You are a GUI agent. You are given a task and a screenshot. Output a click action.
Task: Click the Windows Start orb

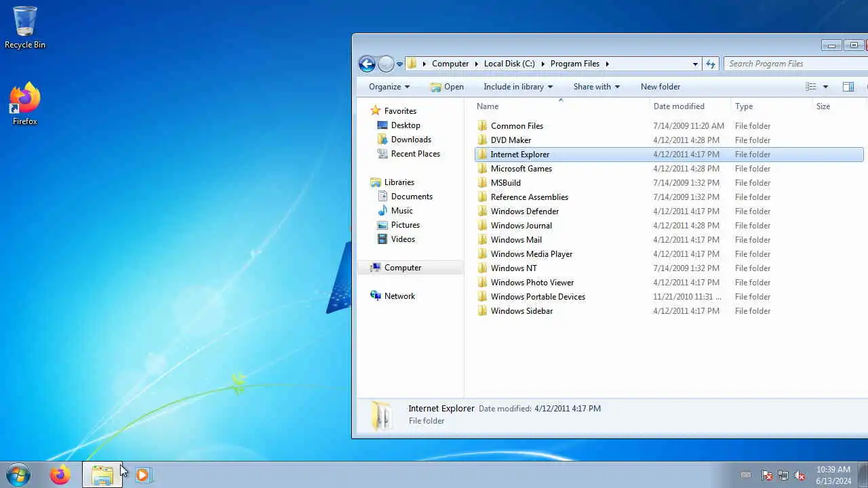(x=18, y=475)
